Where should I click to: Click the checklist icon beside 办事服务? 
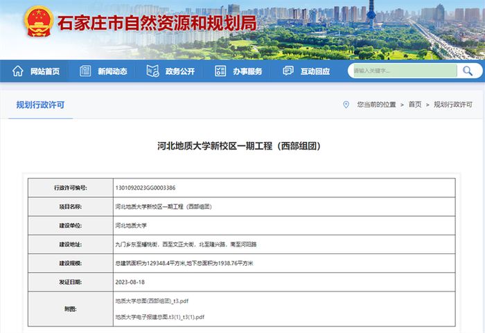(x=220, y=71)
